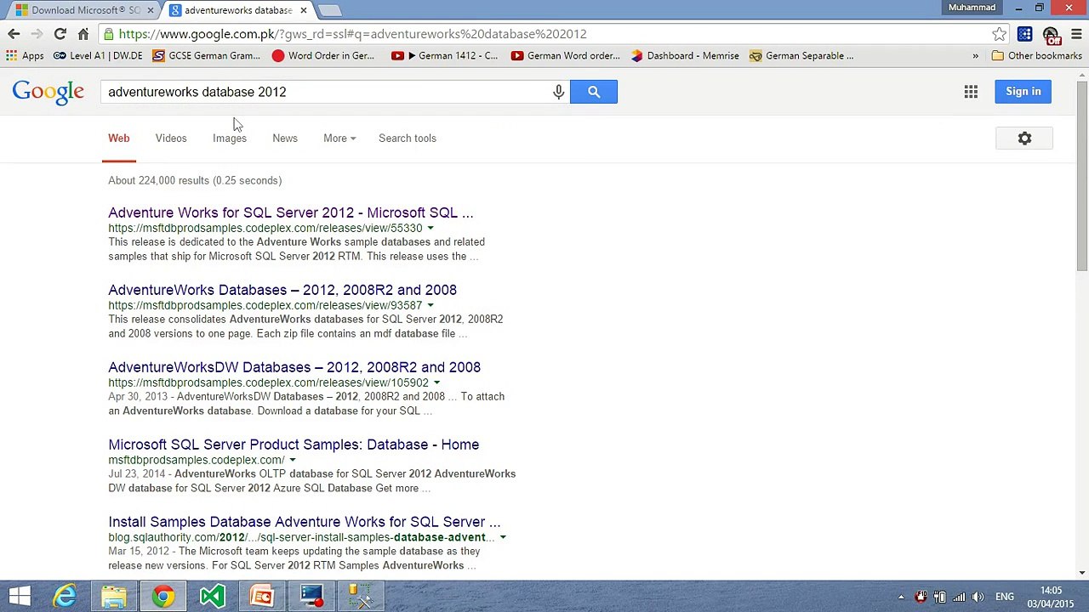
Task: Open File Explorer from the taskbar
Action: coord(114,596)
